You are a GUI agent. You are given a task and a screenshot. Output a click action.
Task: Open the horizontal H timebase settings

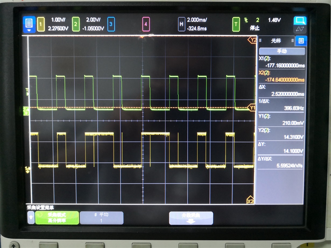[x=181, y=24]
